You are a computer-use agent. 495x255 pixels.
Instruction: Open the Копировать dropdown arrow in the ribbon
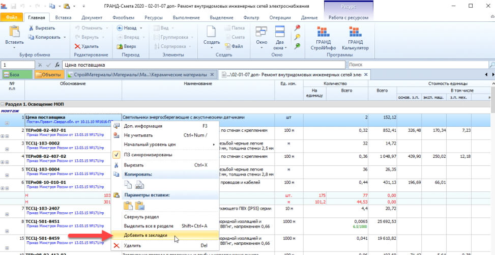pos(65,37)
